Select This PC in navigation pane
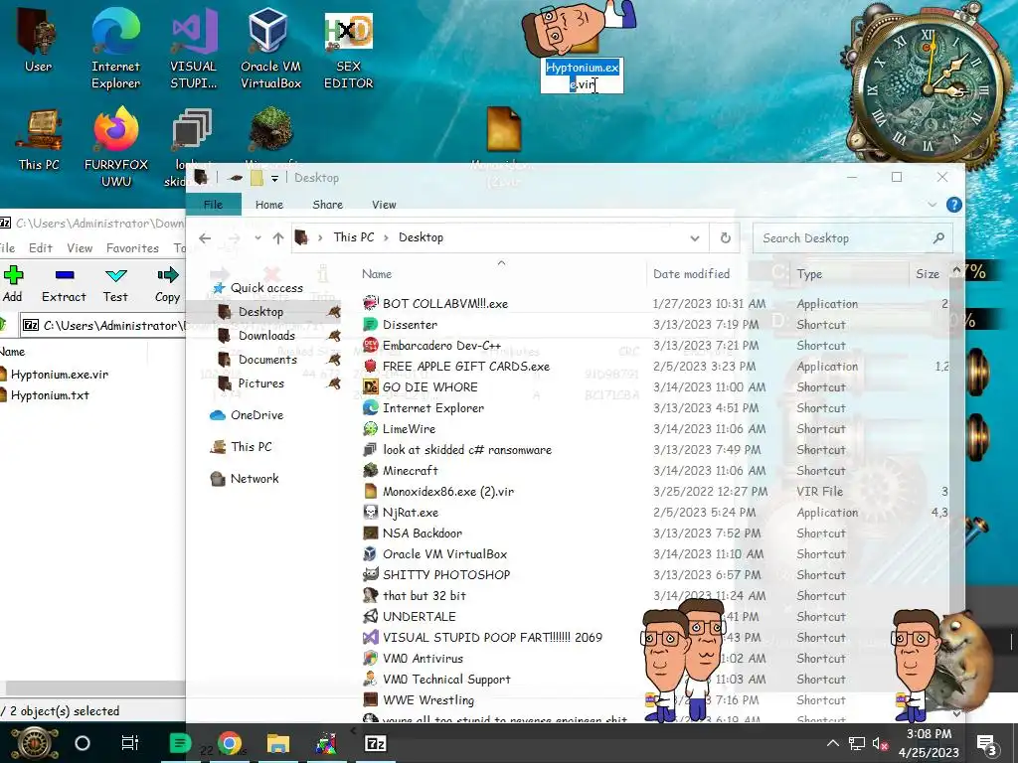 [x=251, y=447]
